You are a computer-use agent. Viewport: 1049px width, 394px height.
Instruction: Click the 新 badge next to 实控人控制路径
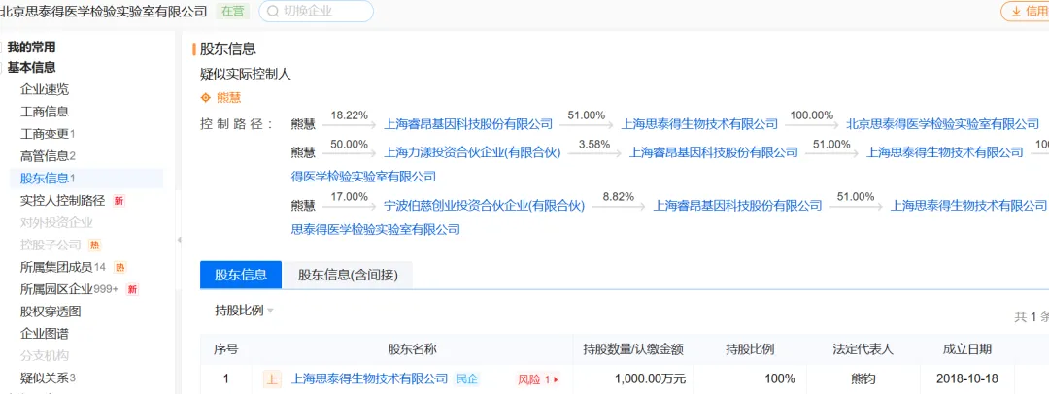click(118, 201)
